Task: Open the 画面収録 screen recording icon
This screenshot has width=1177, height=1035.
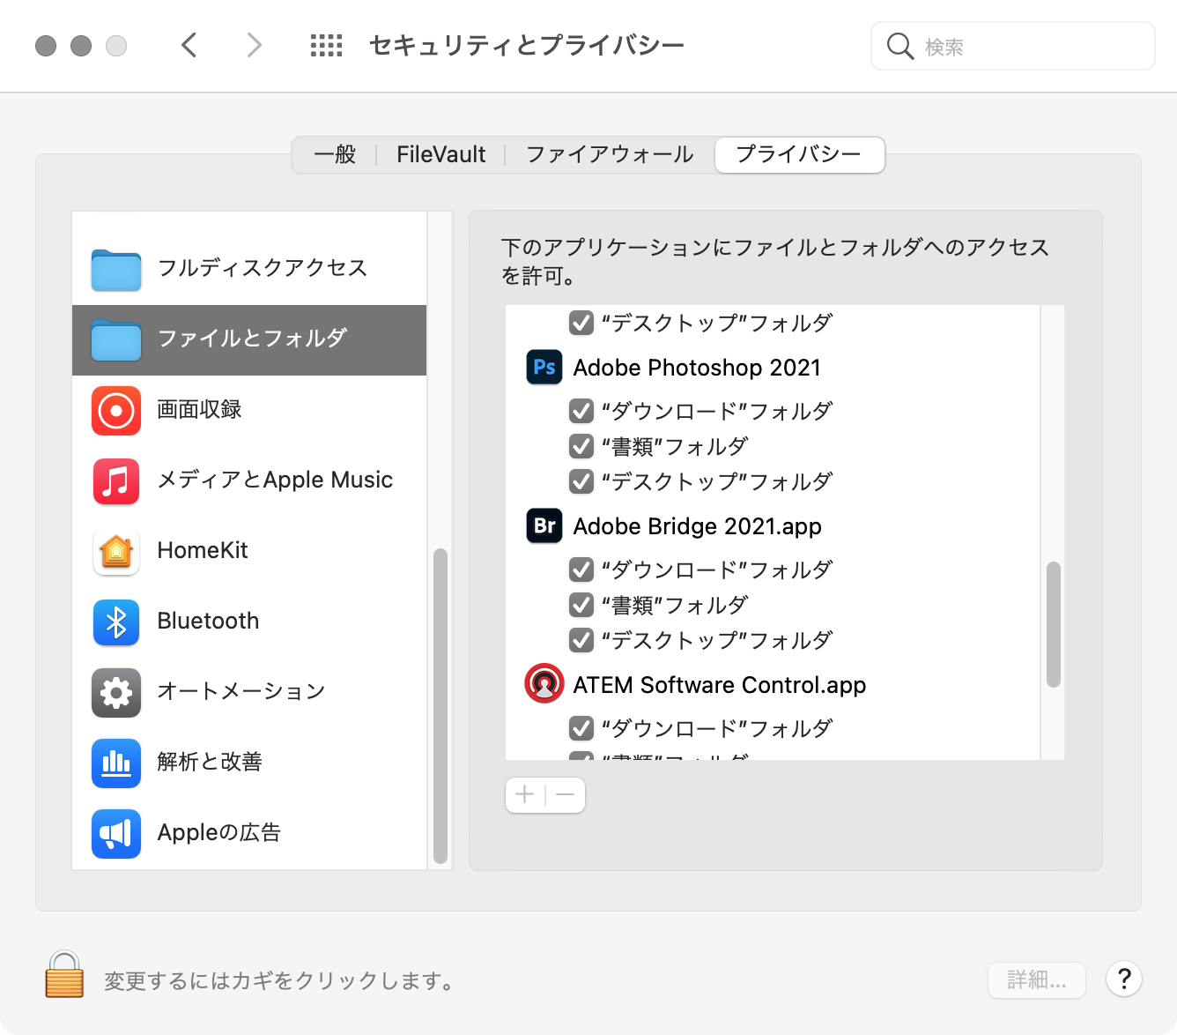Action: [x=116, y=411]
